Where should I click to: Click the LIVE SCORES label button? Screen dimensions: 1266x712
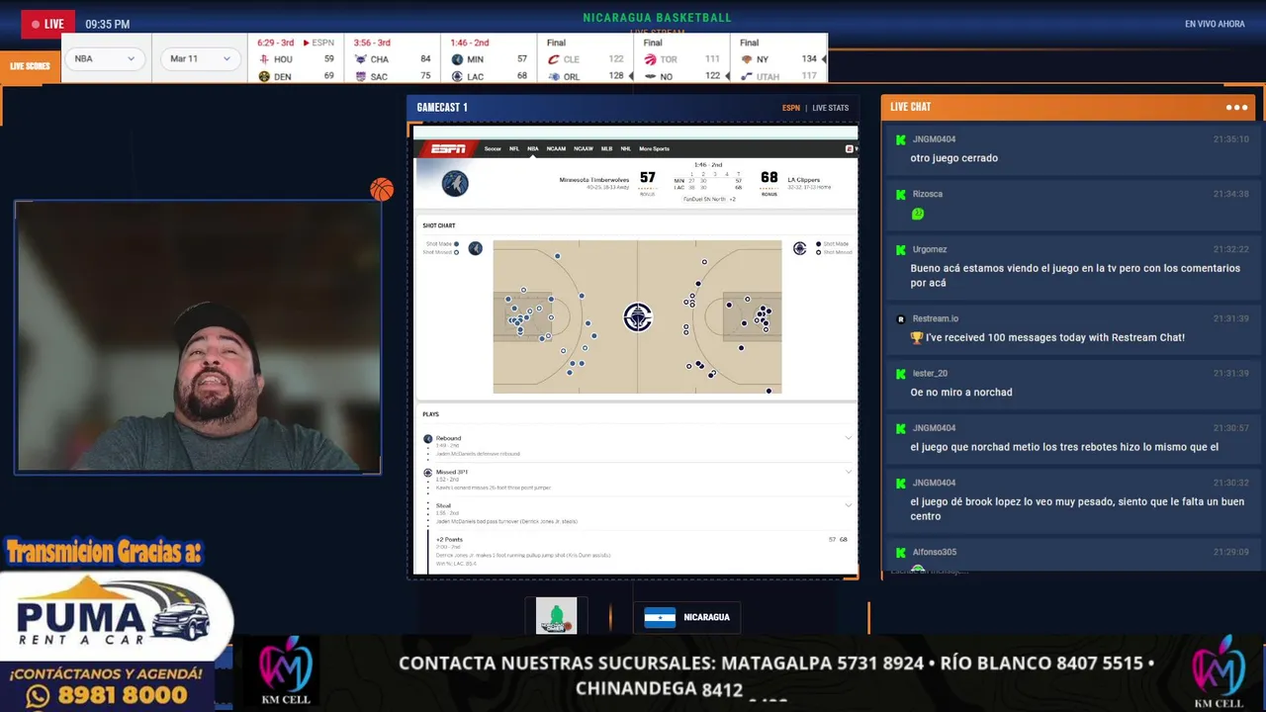(x=30, y=66)
